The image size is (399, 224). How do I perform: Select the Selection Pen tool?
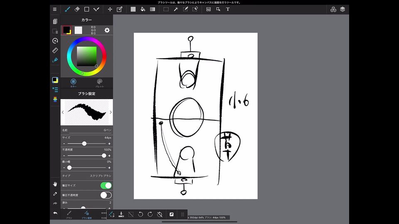pyautogui.click(x=185, y=10)
